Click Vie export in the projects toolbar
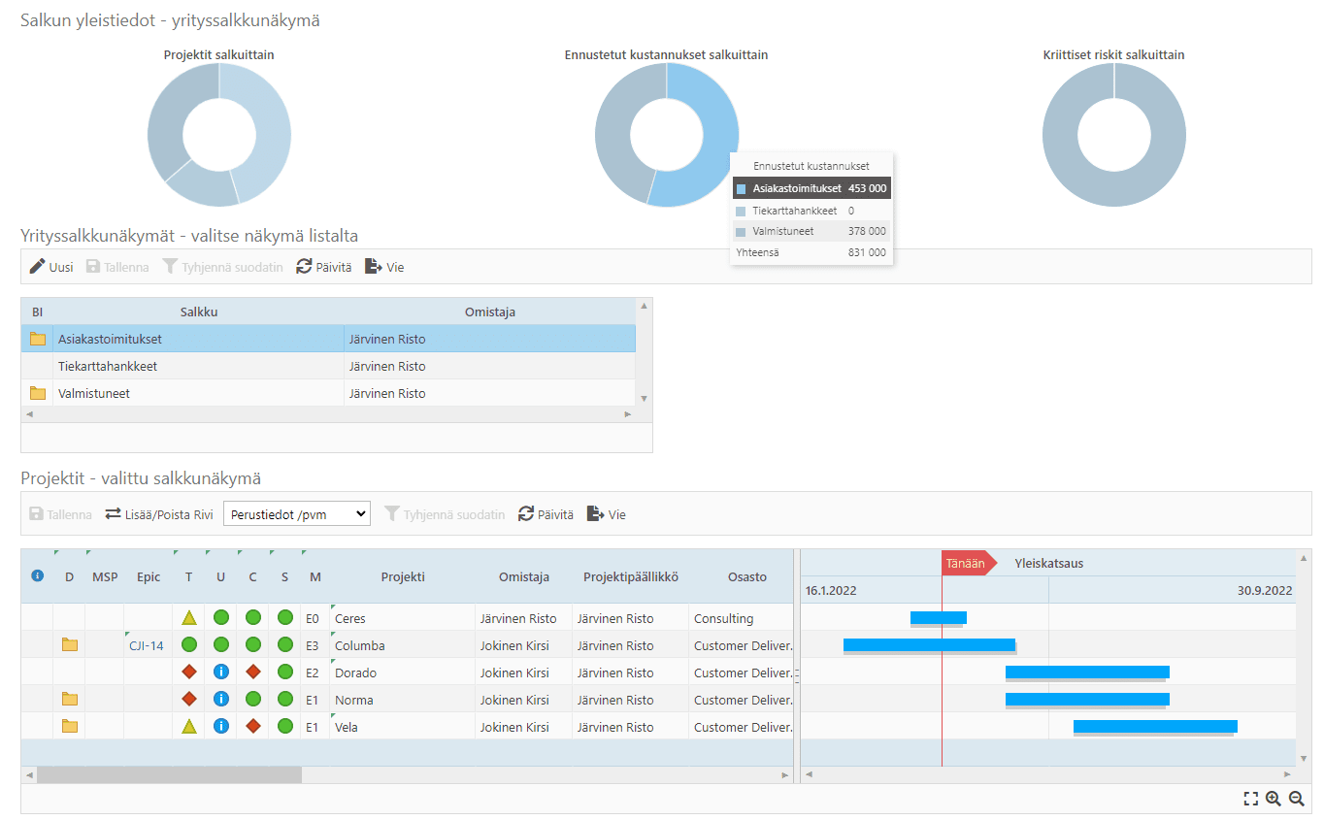Viewport: 1324px width, 820px height. (607, 514)
